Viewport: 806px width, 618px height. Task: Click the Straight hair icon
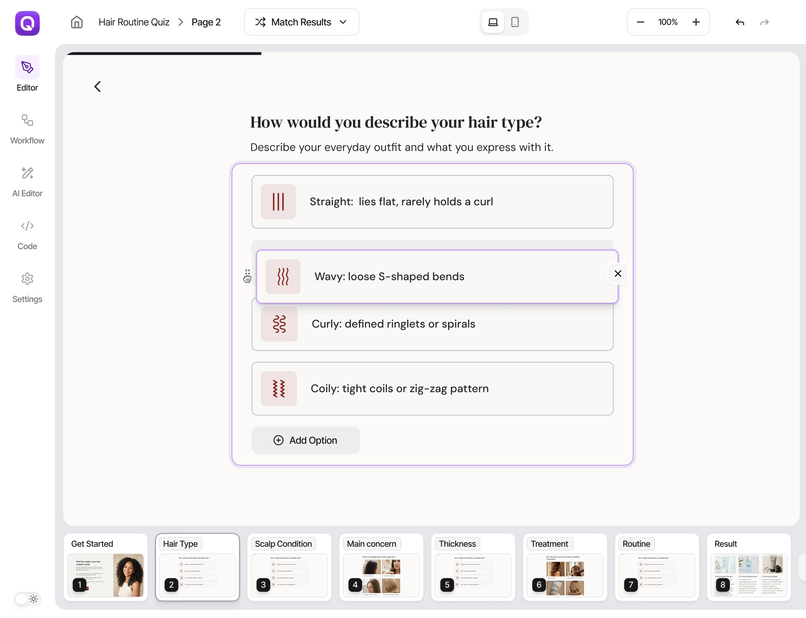(x=278, y=202)
